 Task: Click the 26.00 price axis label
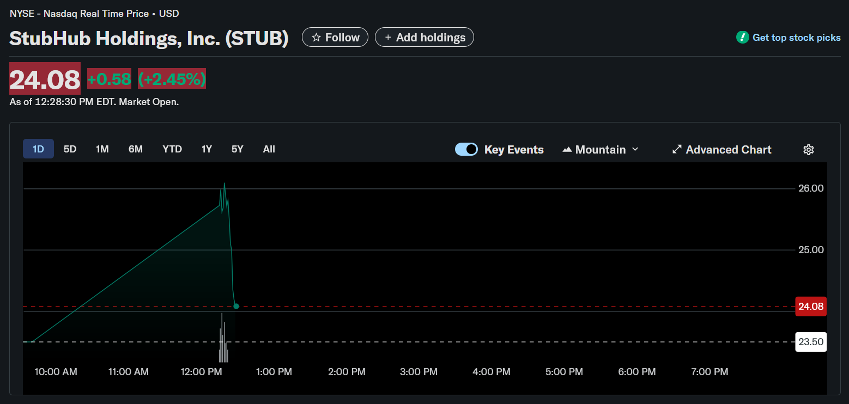click(811, 188)
